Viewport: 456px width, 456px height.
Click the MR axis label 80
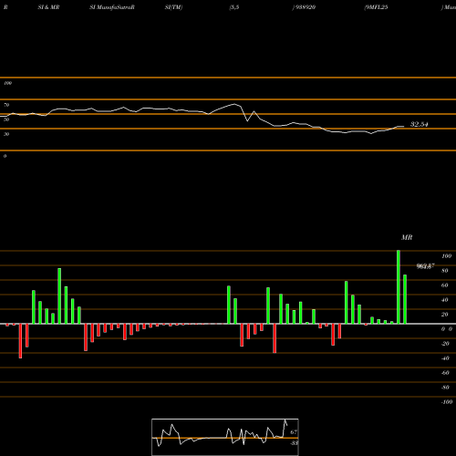[445, 271]
